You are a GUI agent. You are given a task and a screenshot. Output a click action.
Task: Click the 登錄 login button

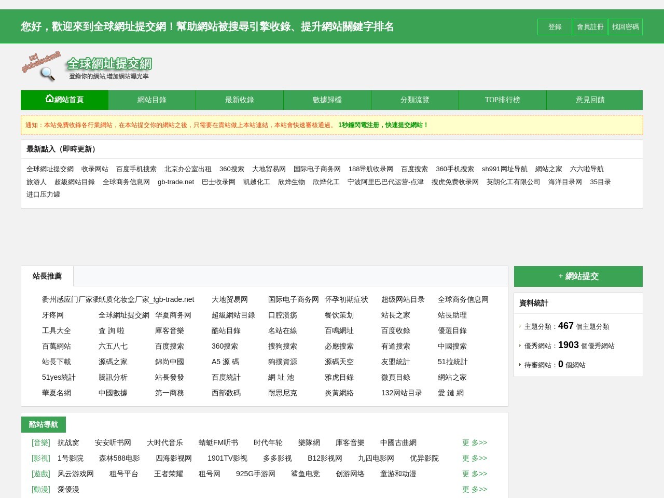[554, 26]
